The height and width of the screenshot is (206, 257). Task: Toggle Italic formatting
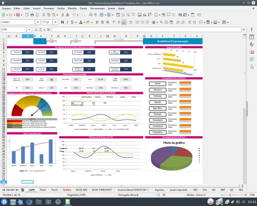67,22
